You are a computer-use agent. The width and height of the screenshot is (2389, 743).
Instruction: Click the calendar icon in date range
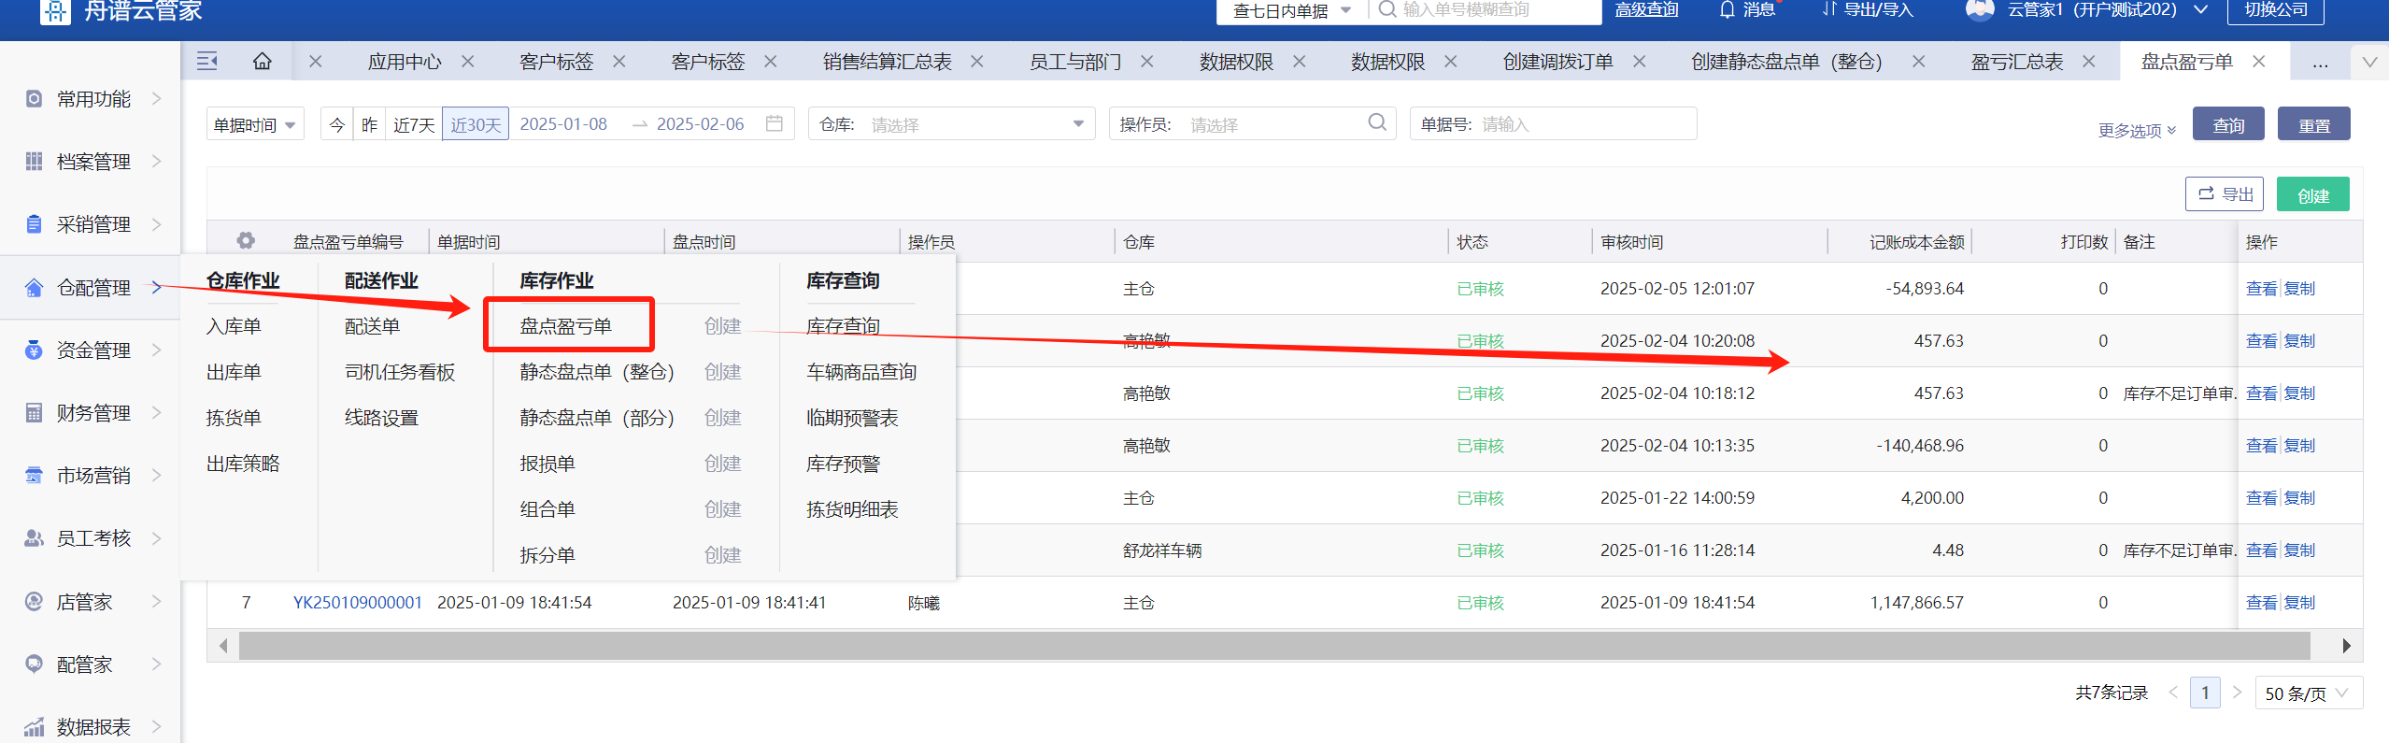click(x=774, y=123)
